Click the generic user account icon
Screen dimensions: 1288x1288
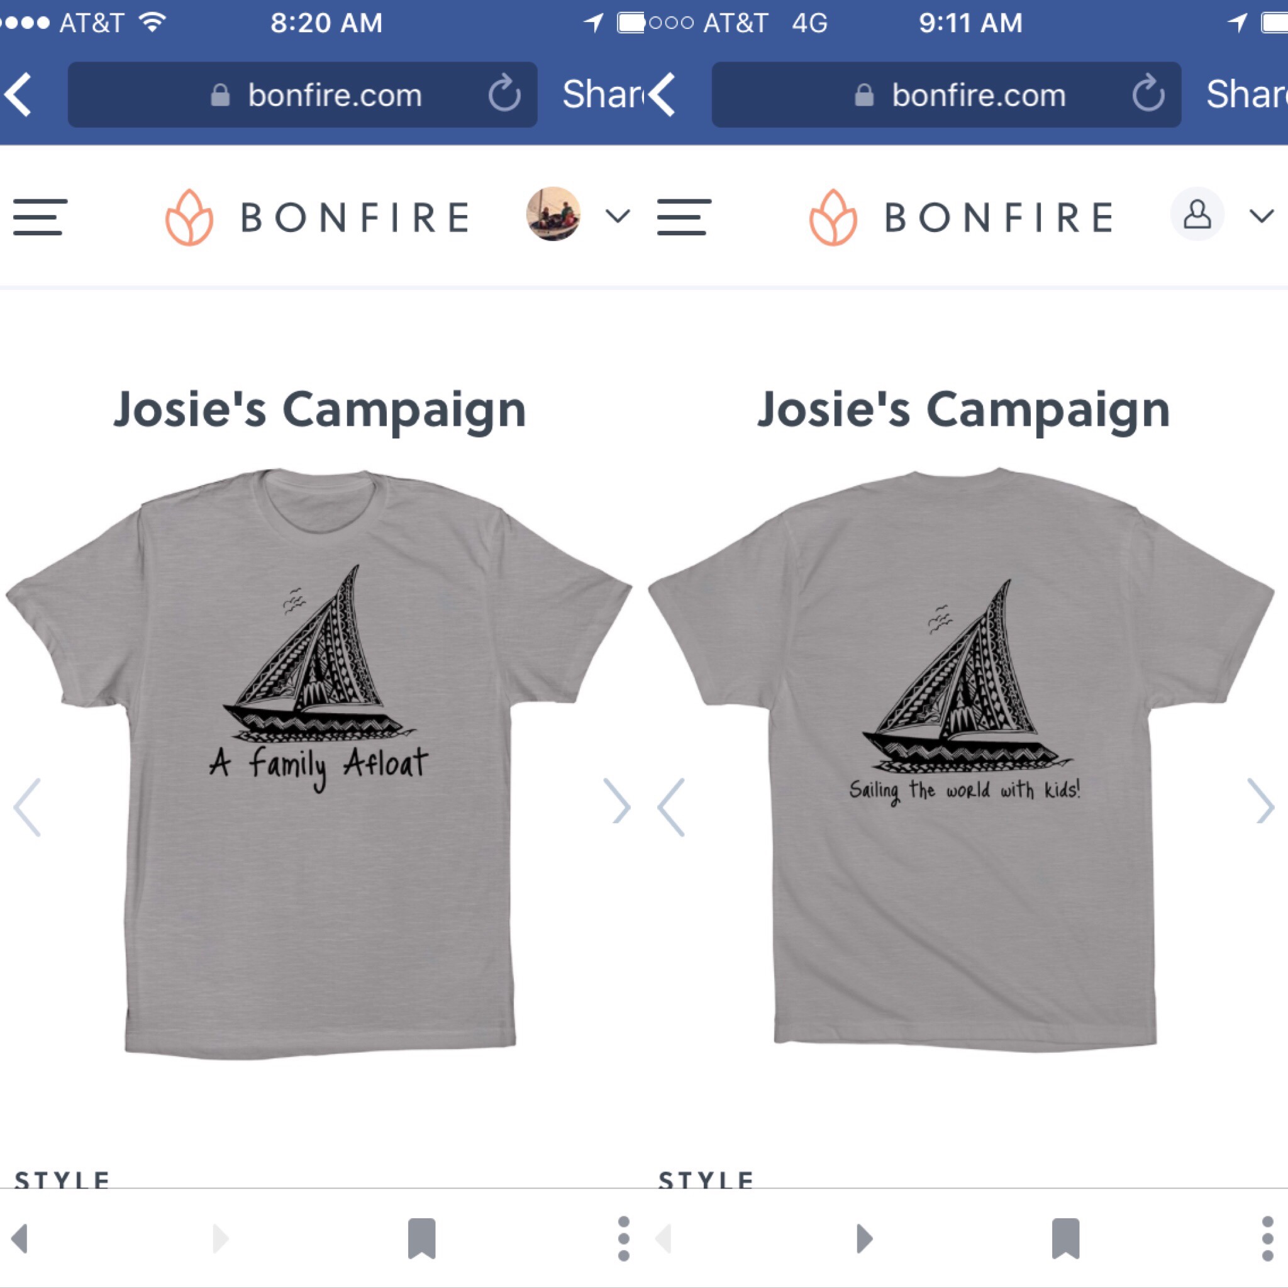pos(1197,214)
